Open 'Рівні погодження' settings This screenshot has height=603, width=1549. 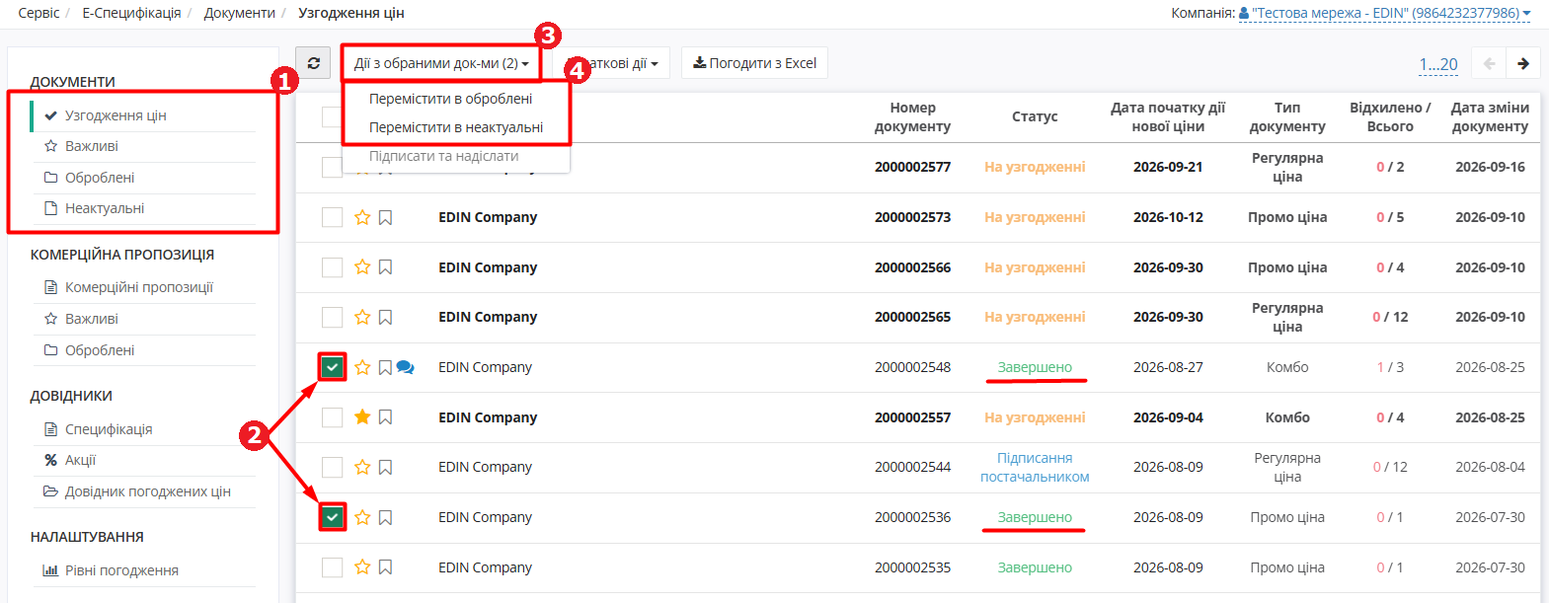point(121,570)
